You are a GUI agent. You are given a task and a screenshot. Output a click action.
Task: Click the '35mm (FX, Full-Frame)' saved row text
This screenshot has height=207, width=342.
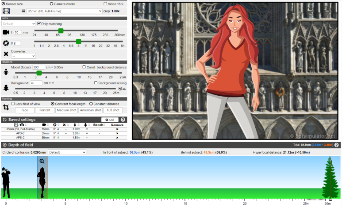coord(20,129)
